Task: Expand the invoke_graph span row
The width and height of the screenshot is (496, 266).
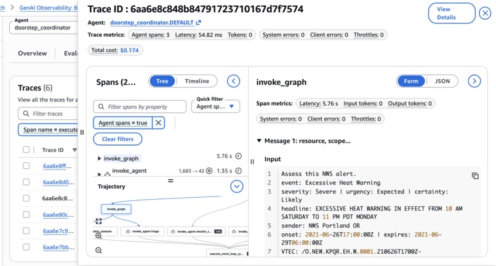Action: (x=99, y=158)
